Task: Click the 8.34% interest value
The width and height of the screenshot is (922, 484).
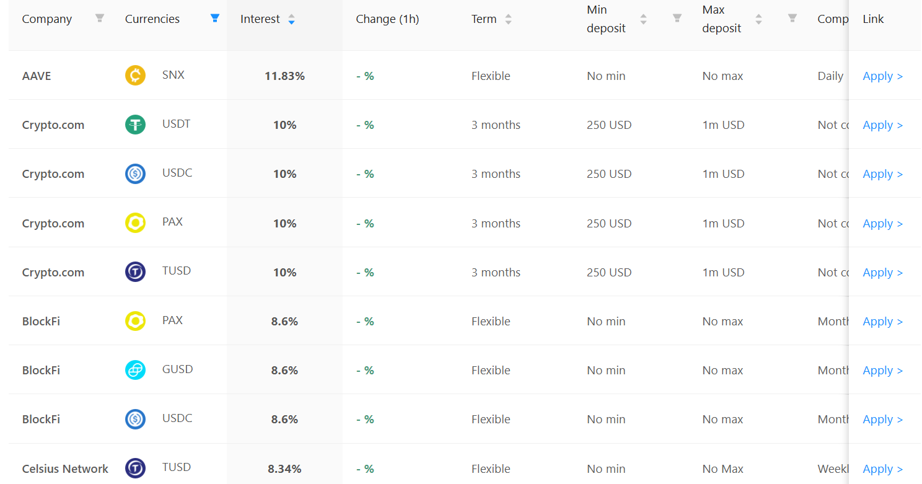Action: tap(284, 469)
